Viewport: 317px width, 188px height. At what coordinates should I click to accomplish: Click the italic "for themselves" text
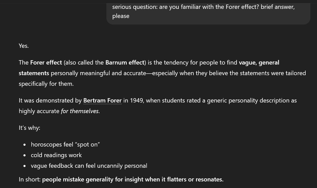(x=80, y=111)
